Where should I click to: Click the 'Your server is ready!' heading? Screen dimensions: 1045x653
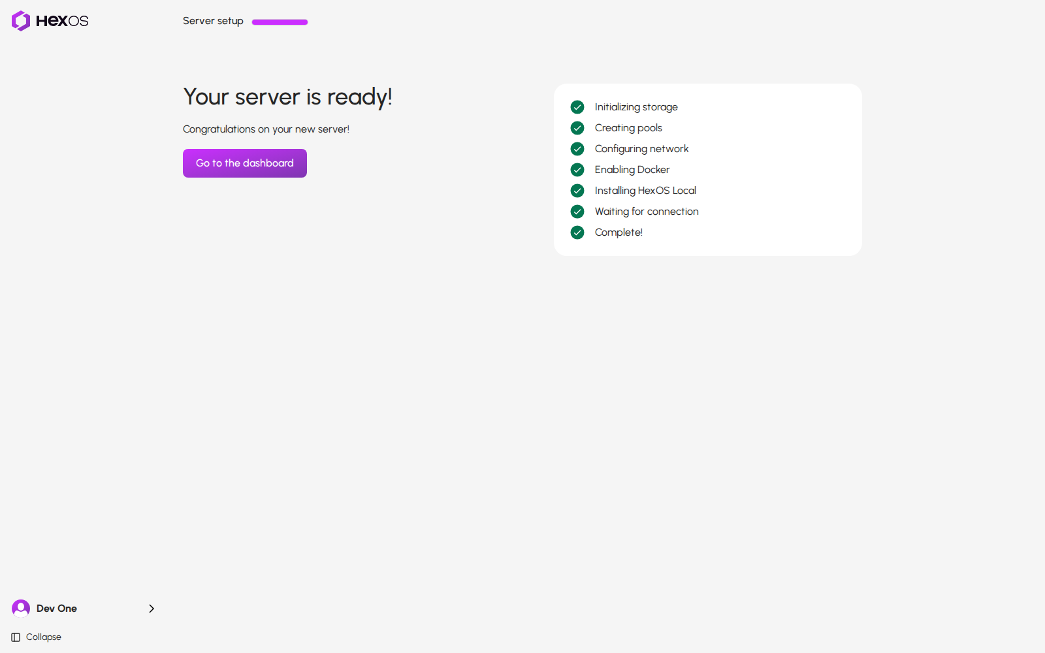coord(288,97)
